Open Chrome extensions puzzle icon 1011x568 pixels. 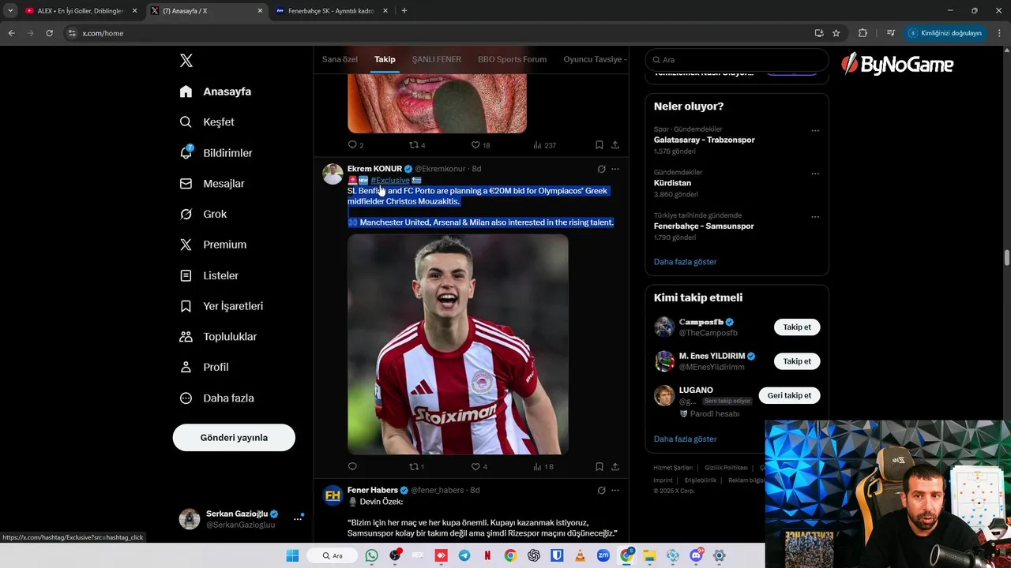click(x=863, y=33)
